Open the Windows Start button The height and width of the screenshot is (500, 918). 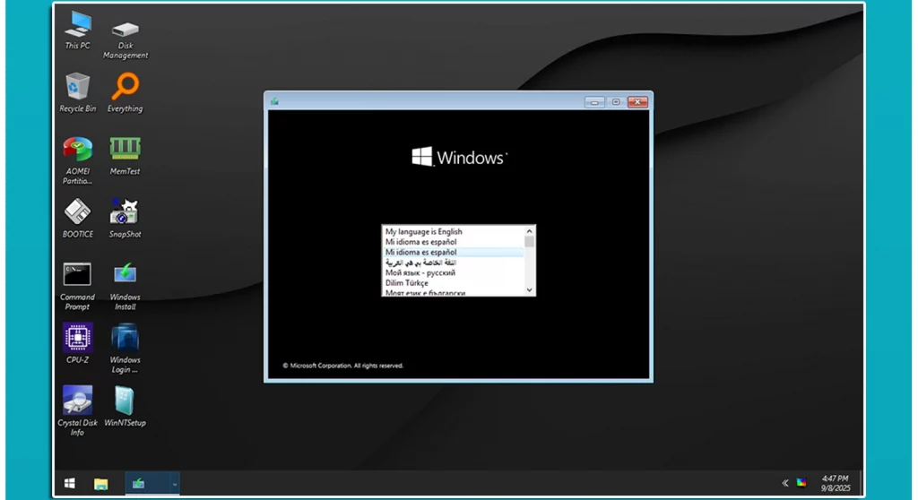click(70, 484)
